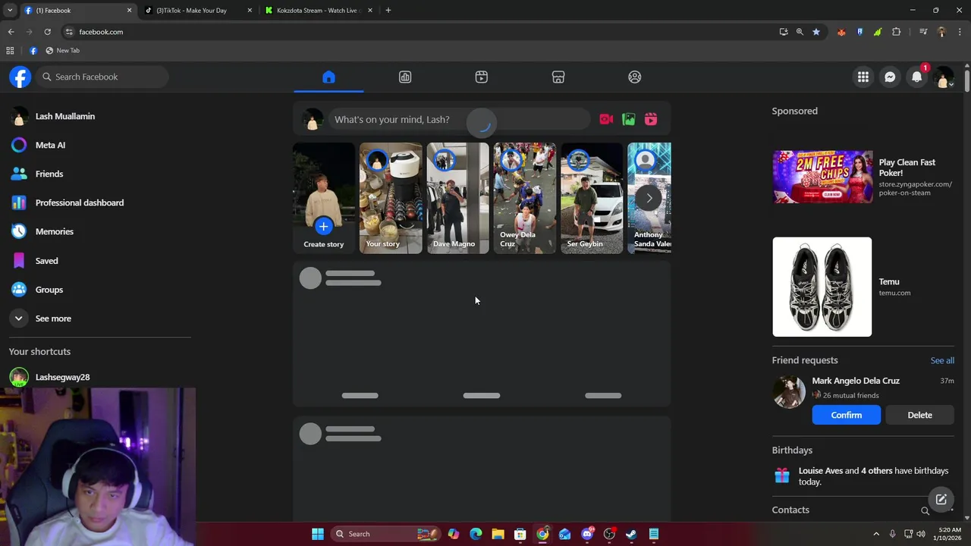This screenshot has height=546, width=971.
Task: Open the Extensions puzzle icon
Action: click(897, 32)
